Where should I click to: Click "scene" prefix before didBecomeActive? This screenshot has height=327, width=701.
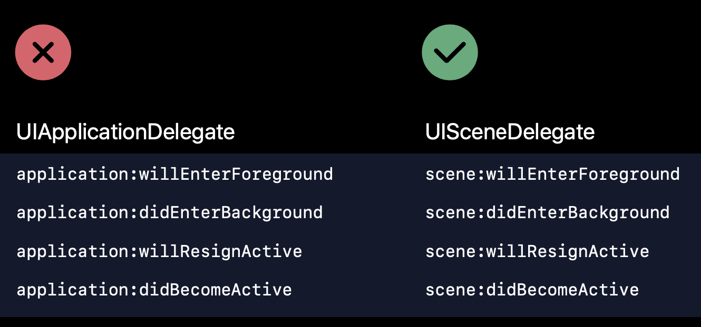pos(451,290)
